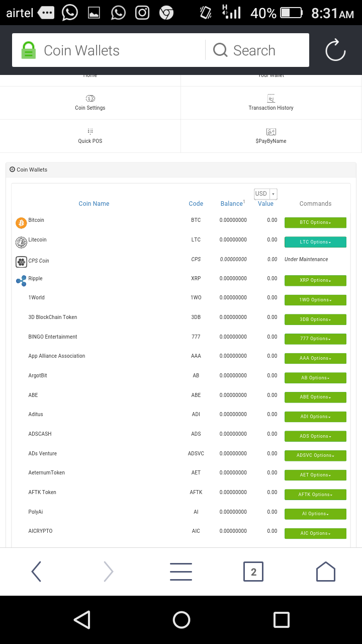Tap the Search magnifier icon
The height and width of the screenshot is (644, 362).
pos(220,50)
